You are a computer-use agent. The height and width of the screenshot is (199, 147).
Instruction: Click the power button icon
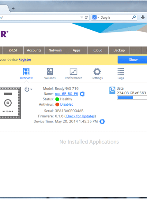[x=27, y=89]
